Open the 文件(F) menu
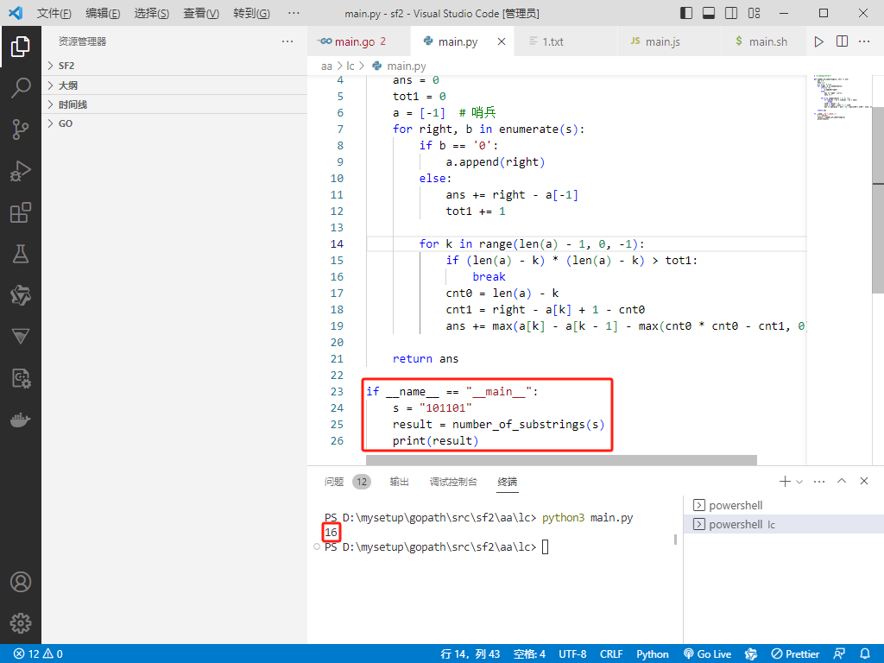The height and width of the screenshot is (663, 884). pos(54,13)
